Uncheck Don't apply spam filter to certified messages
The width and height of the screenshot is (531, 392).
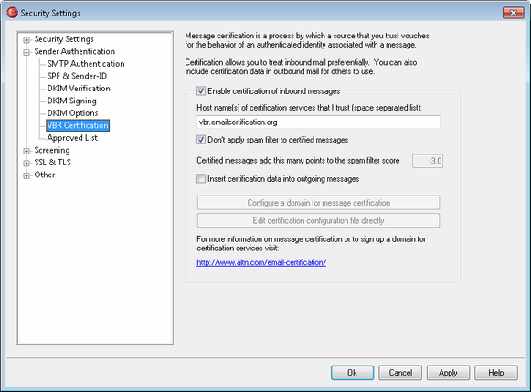[201, 140]
